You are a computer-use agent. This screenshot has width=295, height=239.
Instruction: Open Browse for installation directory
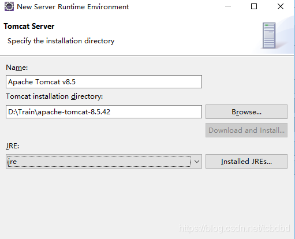coord(247,112)
